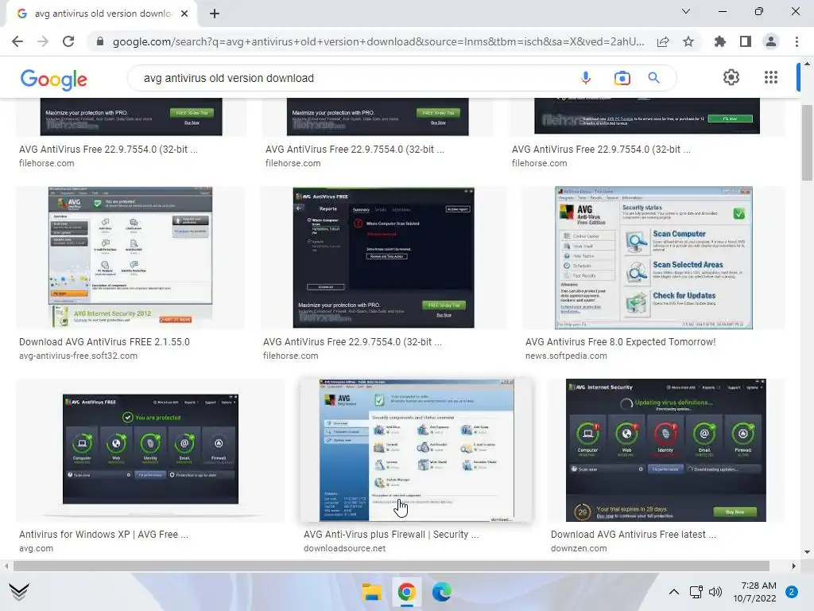The image size is (814, 611).
Task: Share this page from address bar
Action: (x=663, y=41)
